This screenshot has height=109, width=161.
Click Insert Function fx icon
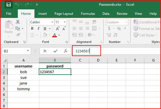(x=66, y=51)
